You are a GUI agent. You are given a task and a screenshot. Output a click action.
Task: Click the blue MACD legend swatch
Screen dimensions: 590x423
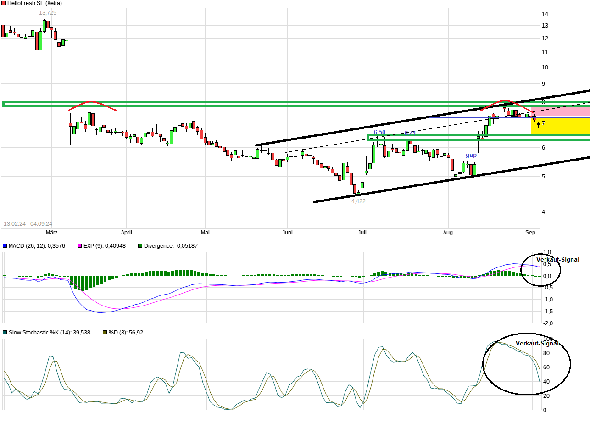pos(5,246)
